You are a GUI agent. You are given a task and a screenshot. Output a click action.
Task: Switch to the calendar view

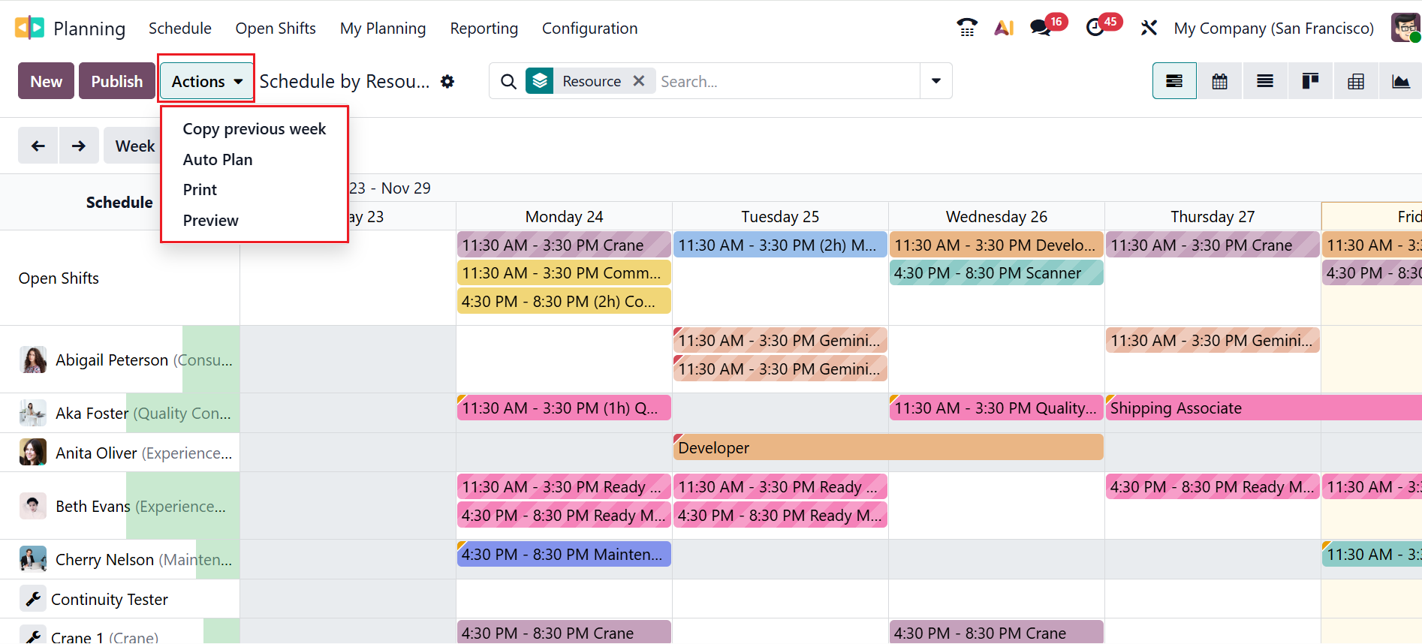pyautogui.click(x=1219, y=81)
